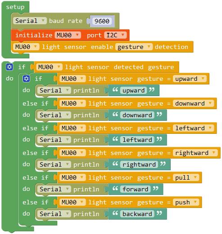The width and height of the screenshot is (222, 234).
Task: Select the println label printing backward
Action: pyautogui.click(x=86, y=214)
